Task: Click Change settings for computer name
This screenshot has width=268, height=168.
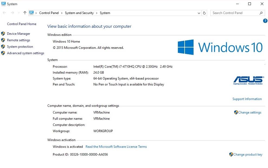Action: [250, 112]
